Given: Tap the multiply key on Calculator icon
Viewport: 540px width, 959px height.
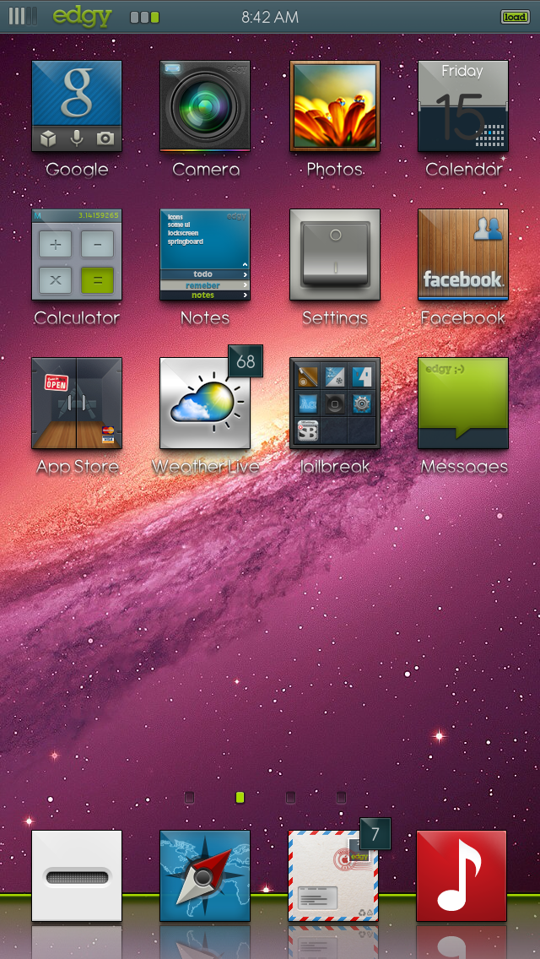Looking at the screenshot, I should tap(55, 280).
